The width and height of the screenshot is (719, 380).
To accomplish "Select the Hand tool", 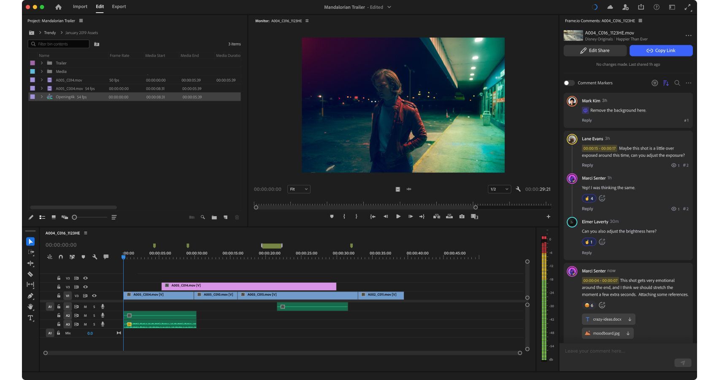I will coord(30,307).
